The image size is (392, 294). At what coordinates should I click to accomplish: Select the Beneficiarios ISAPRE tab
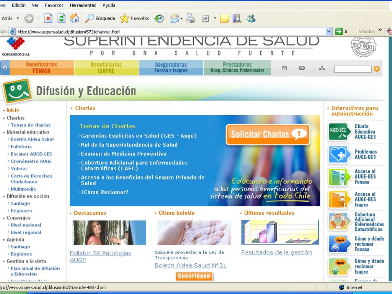(x=106, y=68)
